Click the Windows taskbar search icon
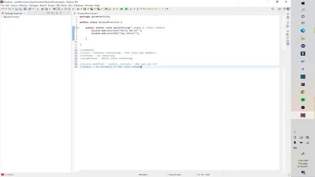The image size is (315, 177). 303,10
